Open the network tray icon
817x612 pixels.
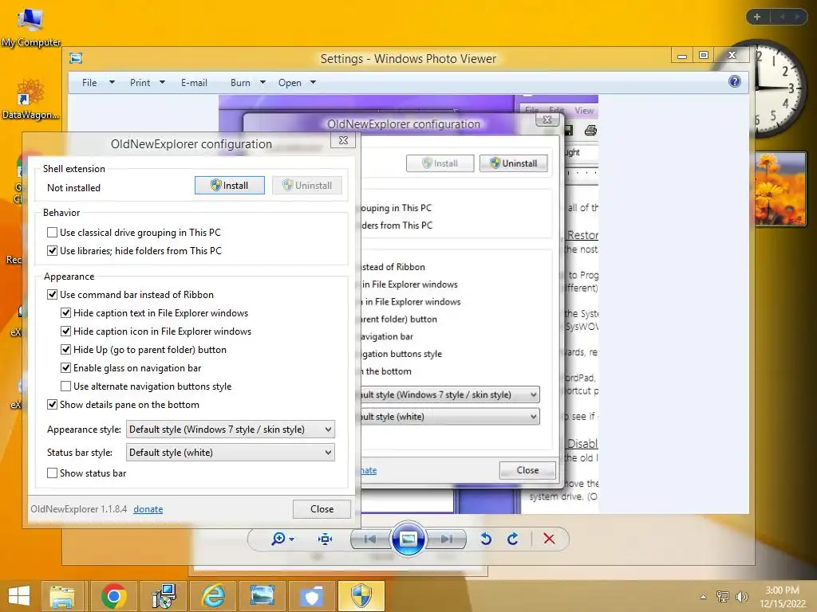(x=722, y=596)
